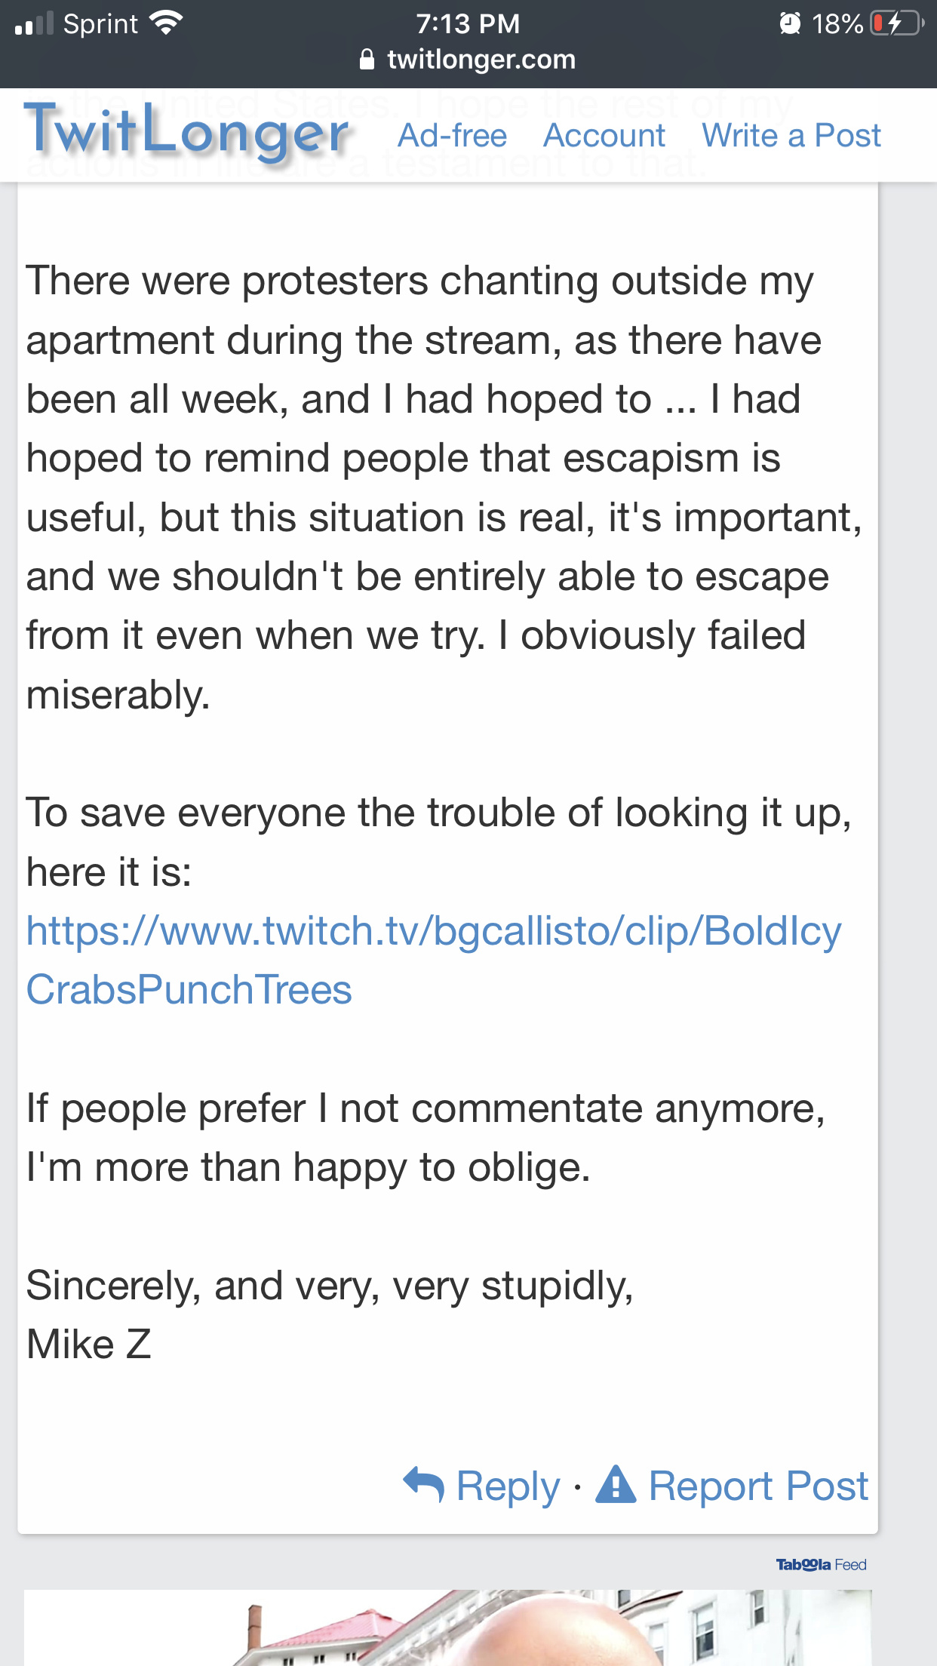Select Write a Post in header
Image resolution: width=937 pixels, height=1666 pixels.
click(x=791, y=136)
